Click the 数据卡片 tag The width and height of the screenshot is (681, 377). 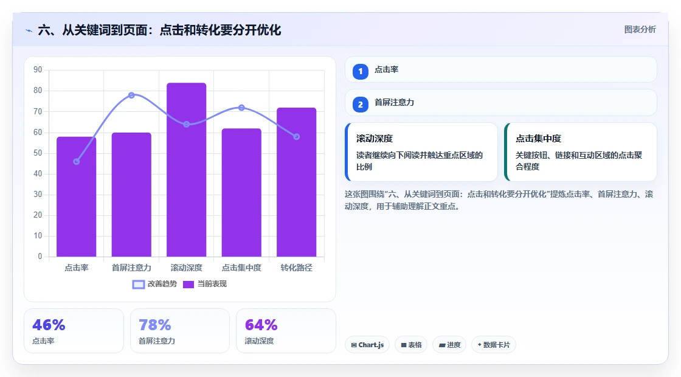click(x=494, y=345)
